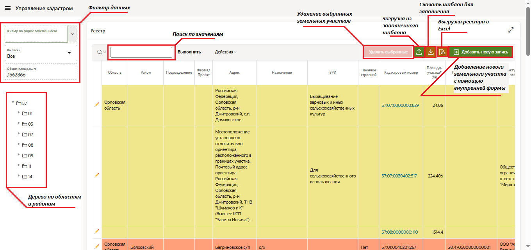The height and width of the screenshot is (250, 531).
Task: Click the Выполнить search button
Action: [x=189, y=52]
